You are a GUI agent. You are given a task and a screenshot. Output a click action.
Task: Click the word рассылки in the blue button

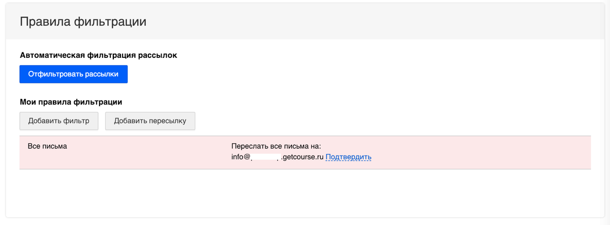[x=102, y=74]
